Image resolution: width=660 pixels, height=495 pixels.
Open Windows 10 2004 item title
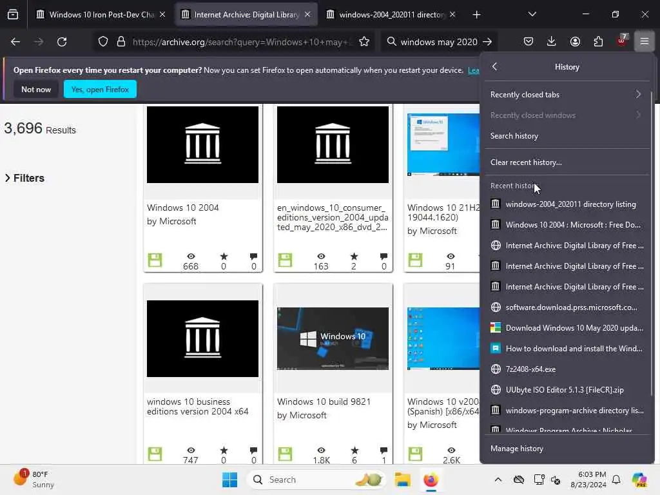(x=182, y=208)
